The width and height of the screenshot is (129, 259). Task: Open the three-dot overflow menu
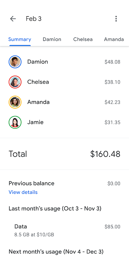point(116,19)
